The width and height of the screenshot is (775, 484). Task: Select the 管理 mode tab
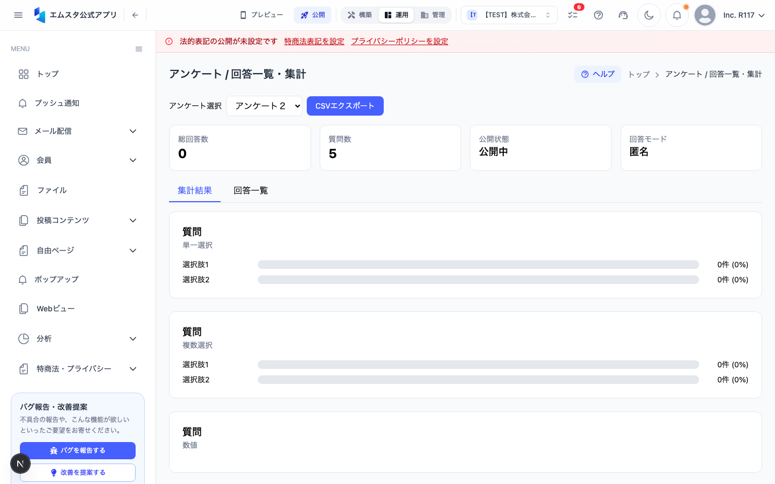click(433, 15)
